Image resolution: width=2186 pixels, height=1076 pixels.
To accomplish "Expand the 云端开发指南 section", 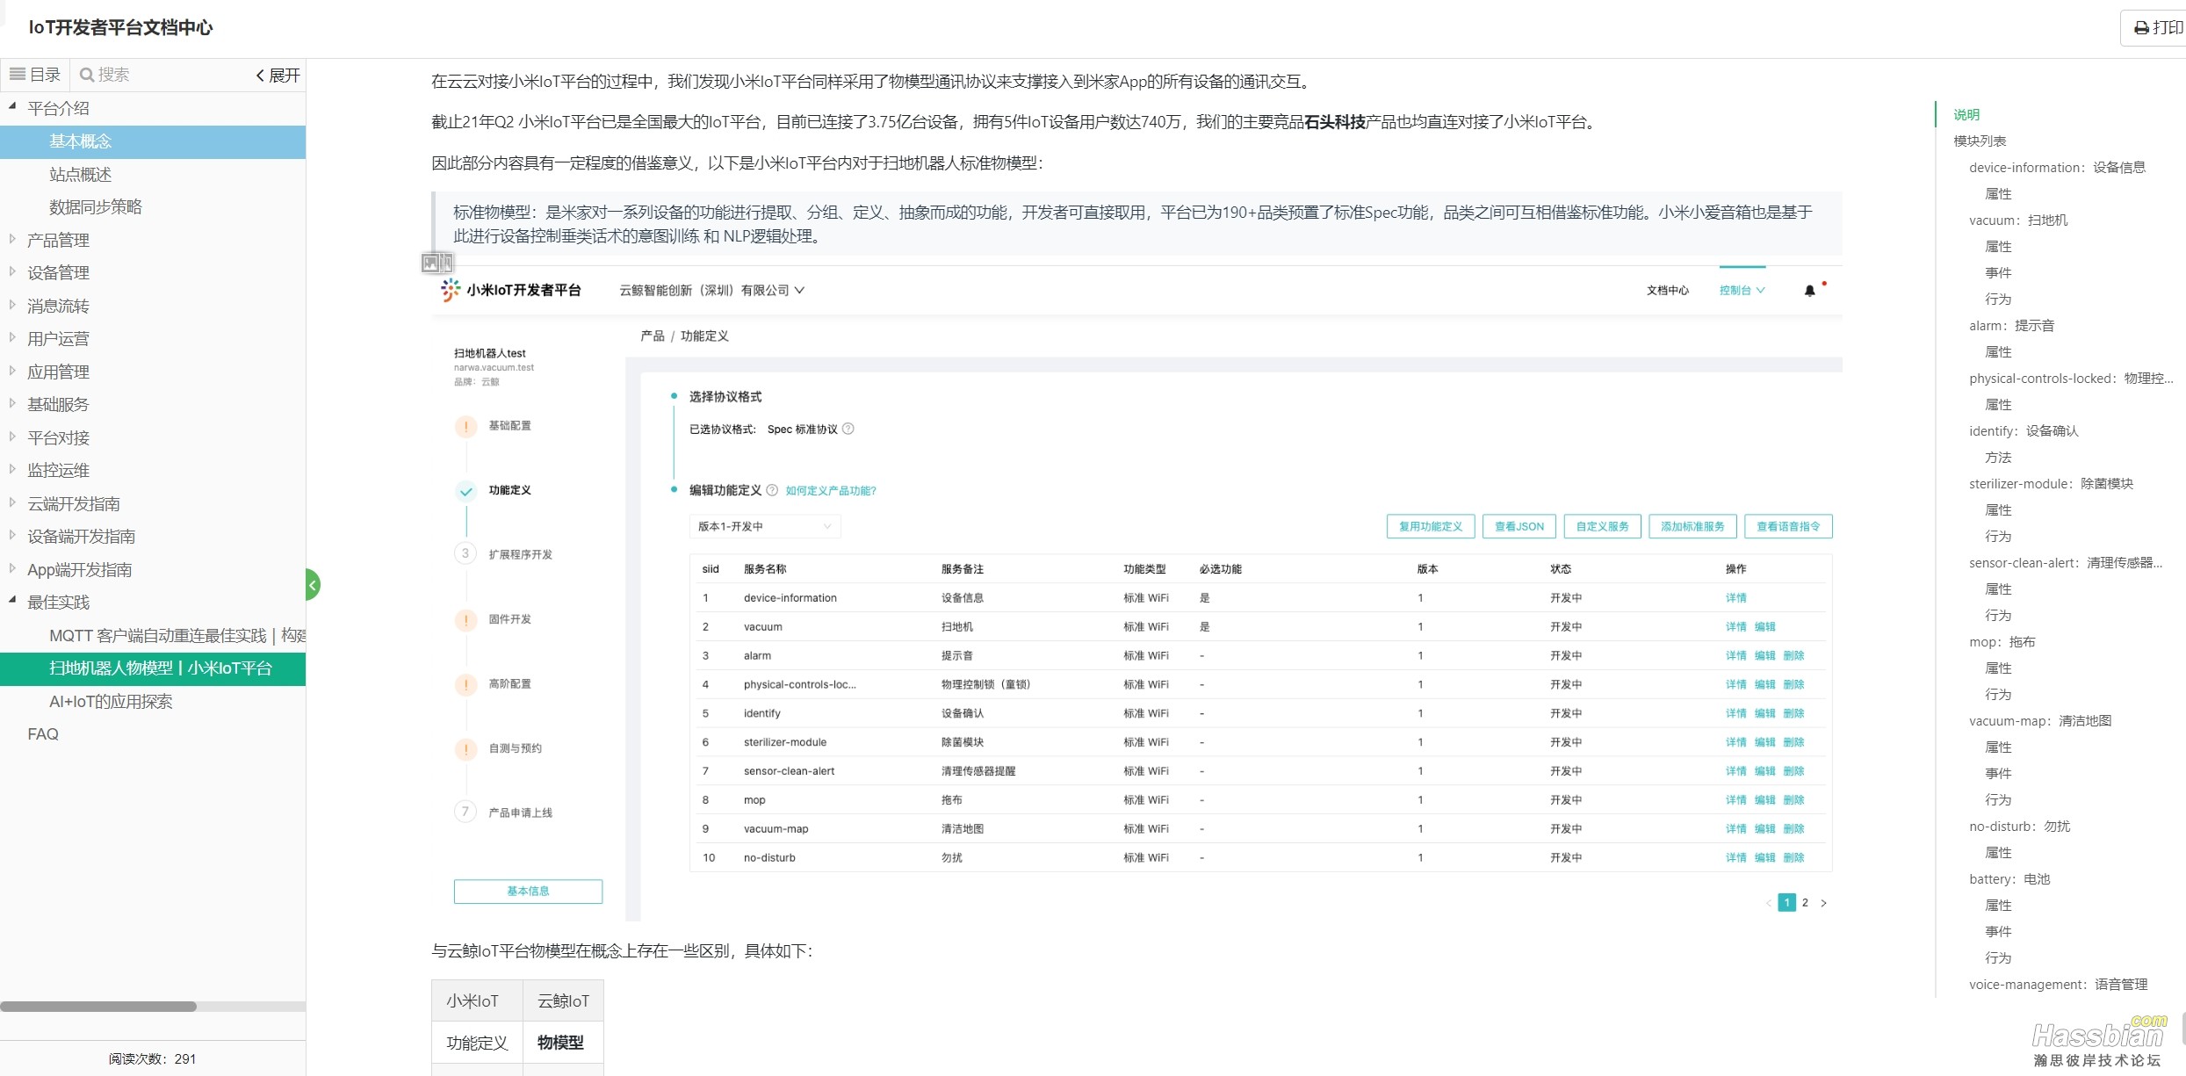I will pyautogui.click(x=12, y=502).
